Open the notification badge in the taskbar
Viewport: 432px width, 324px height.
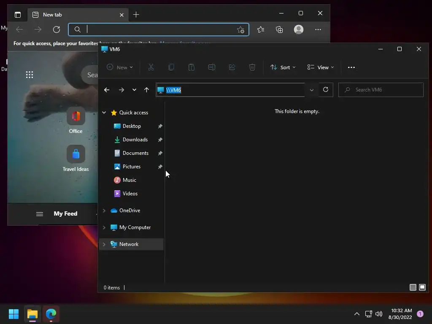coord(420,314)
